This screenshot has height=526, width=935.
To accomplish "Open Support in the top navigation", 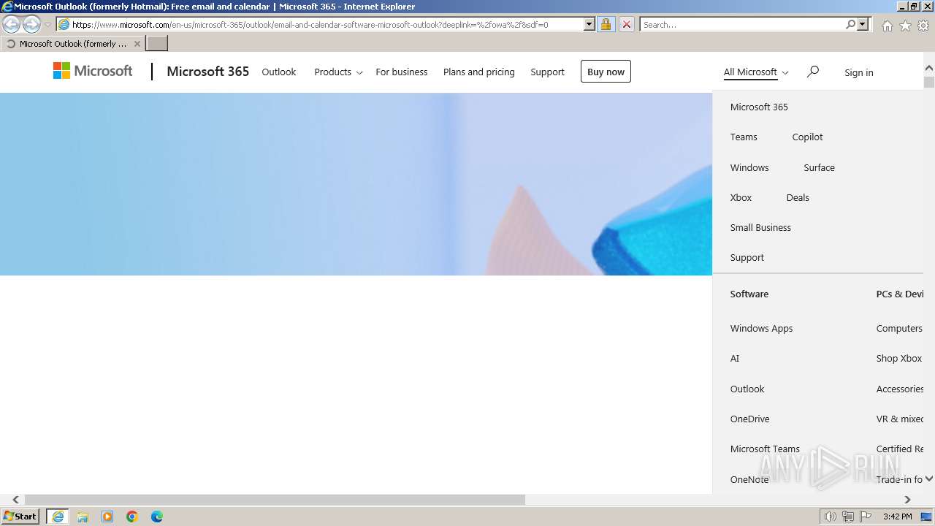I will pos(547,72).
